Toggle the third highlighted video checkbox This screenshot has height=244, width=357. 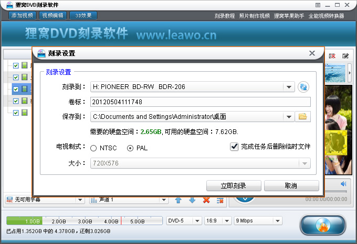click(x=16, y=89)
